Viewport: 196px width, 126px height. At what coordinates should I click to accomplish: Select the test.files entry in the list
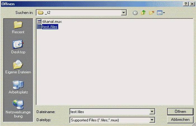click(50, 27)
